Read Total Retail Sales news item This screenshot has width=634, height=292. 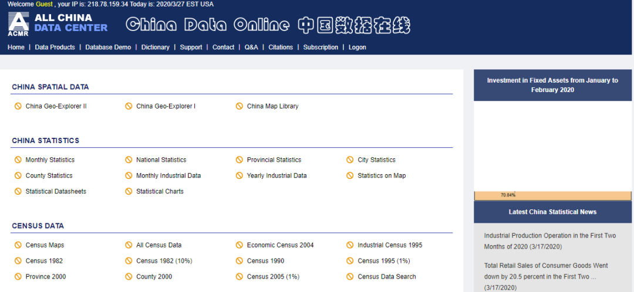tap(546, 277)
